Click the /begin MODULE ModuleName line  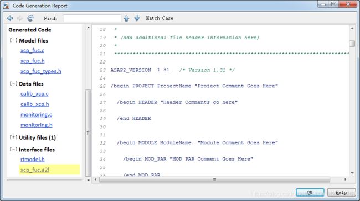(x=197, y=142)
